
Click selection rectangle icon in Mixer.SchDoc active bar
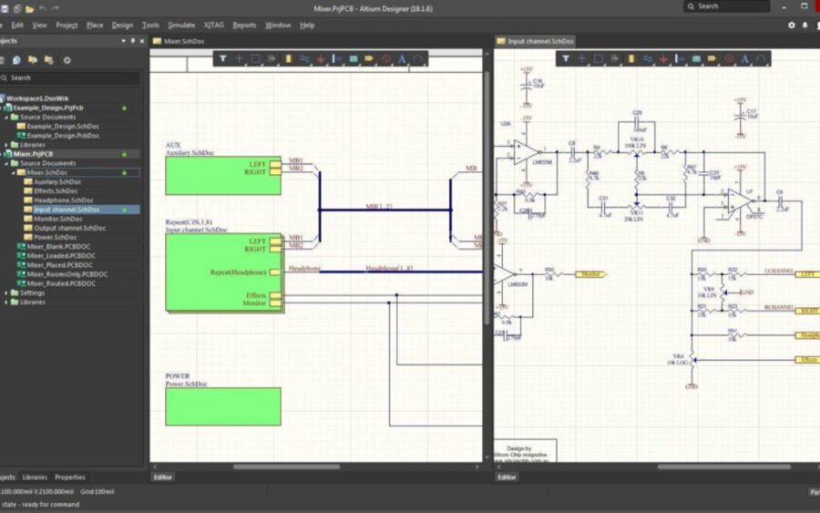255,58
